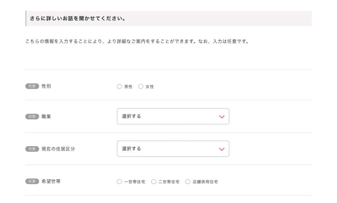337x203 pixels.
Task: Click the 任意 badge next to 現在の住居区分
Action: point(32,149)
